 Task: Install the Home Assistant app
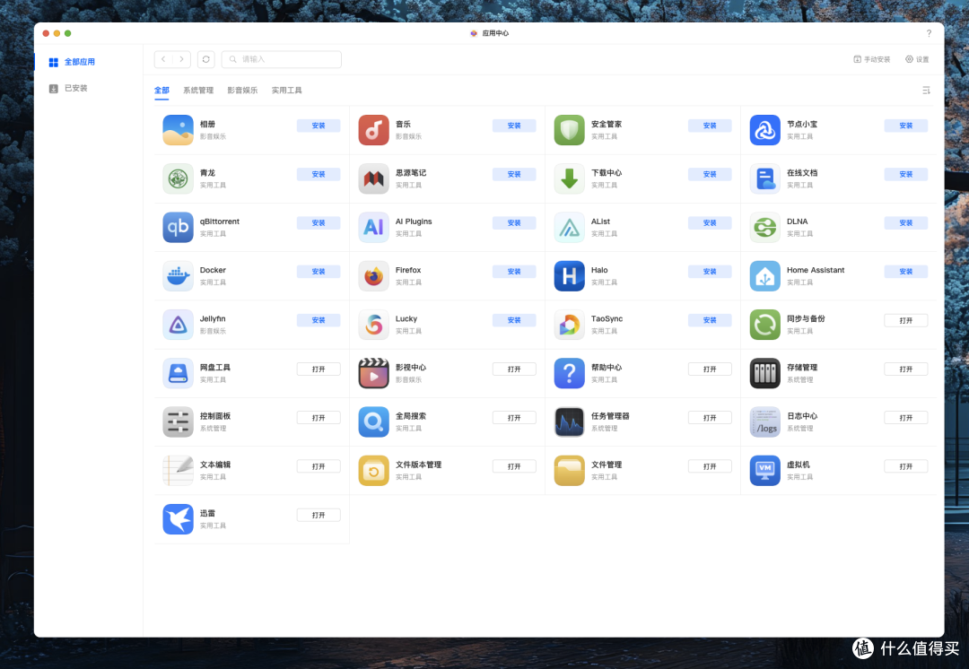905,271
